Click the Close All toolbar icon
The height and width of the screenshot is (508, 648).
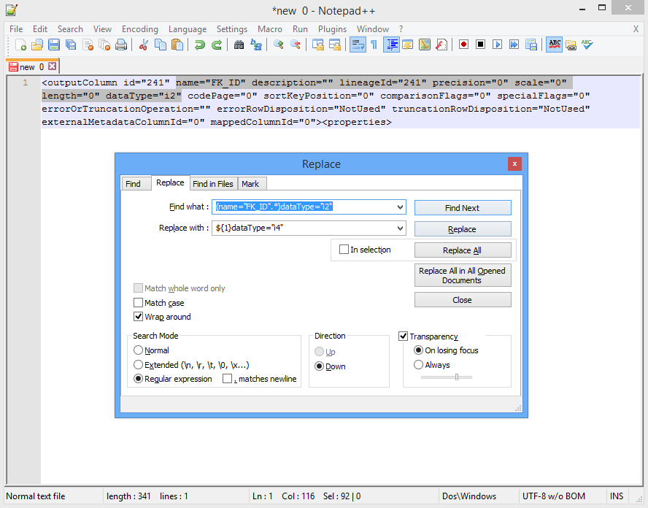pos(104,45)
